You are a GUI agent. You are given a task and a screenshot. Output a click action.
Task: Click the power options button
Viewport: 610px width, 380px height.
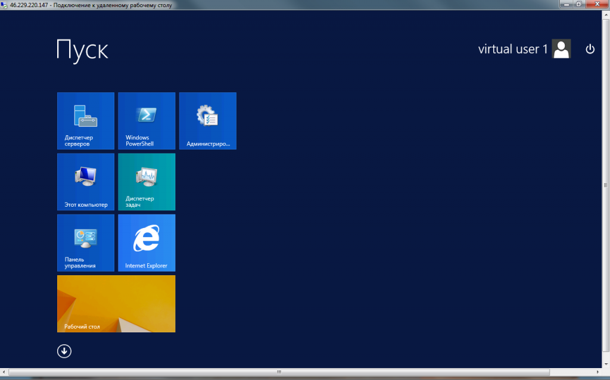click(590, 49)
